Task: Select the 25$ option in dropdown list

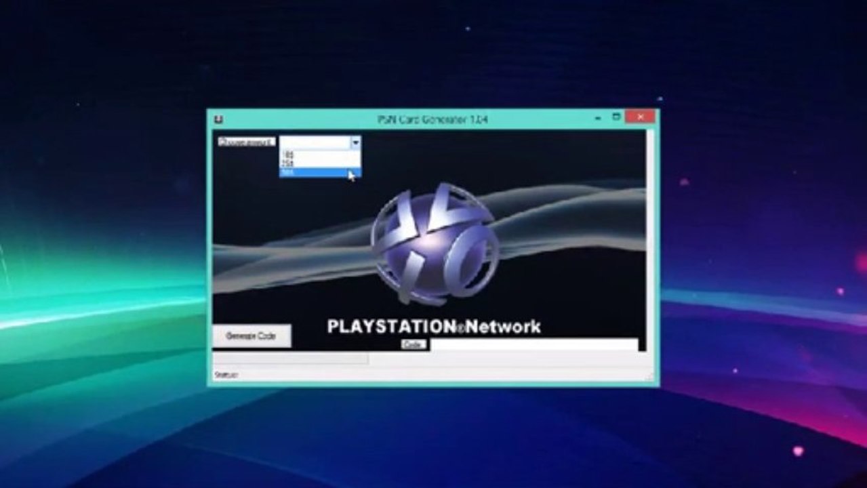Action: [x=320, y=164]
